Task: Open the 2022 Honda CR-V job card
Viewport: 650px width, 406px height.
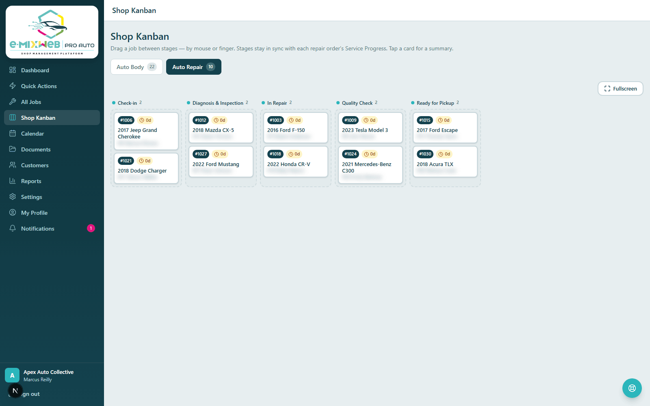Action: pyautogui.click(x=296, y=162)
